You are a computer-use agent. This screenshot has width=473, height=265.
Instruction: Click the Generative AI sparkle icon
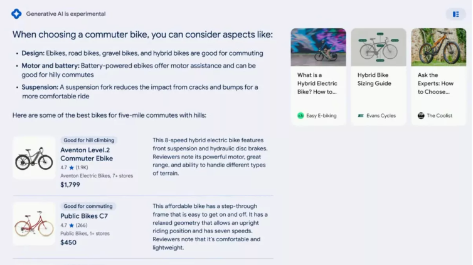16,14
